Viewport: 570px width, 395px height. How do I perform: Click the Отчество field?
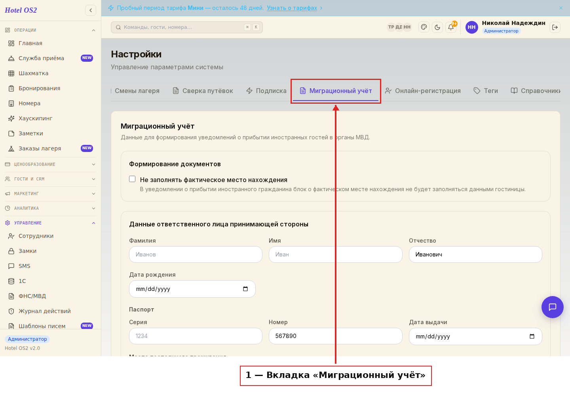(x=475, y=254)
